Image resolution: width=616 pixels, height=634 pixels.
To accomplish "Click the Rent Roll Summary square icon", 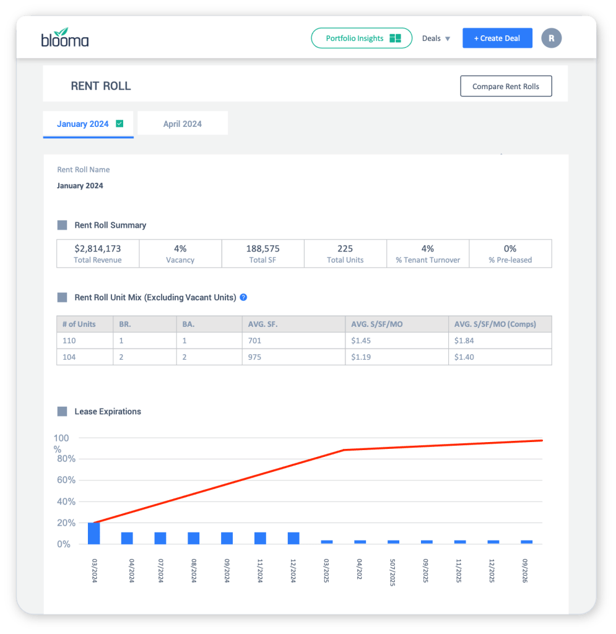I will click(63, 225).
